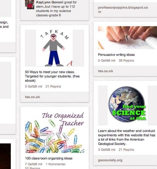
Task: Click the Persuasive writing ideas description
Action: point(116,55)
